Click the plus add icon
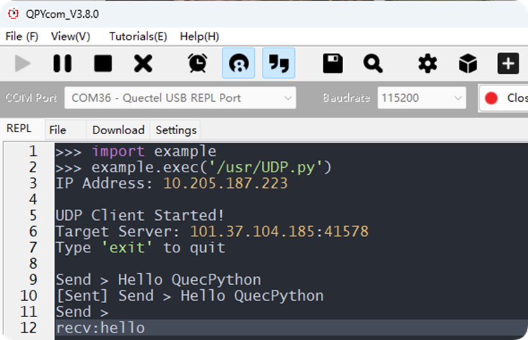The width and height of the screenshot is (528, 340). pyautogui.click(x=508, y=64)
